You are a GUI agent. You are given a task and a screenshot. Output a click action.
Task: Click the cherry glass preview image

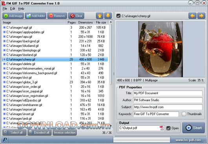[161, 49]
